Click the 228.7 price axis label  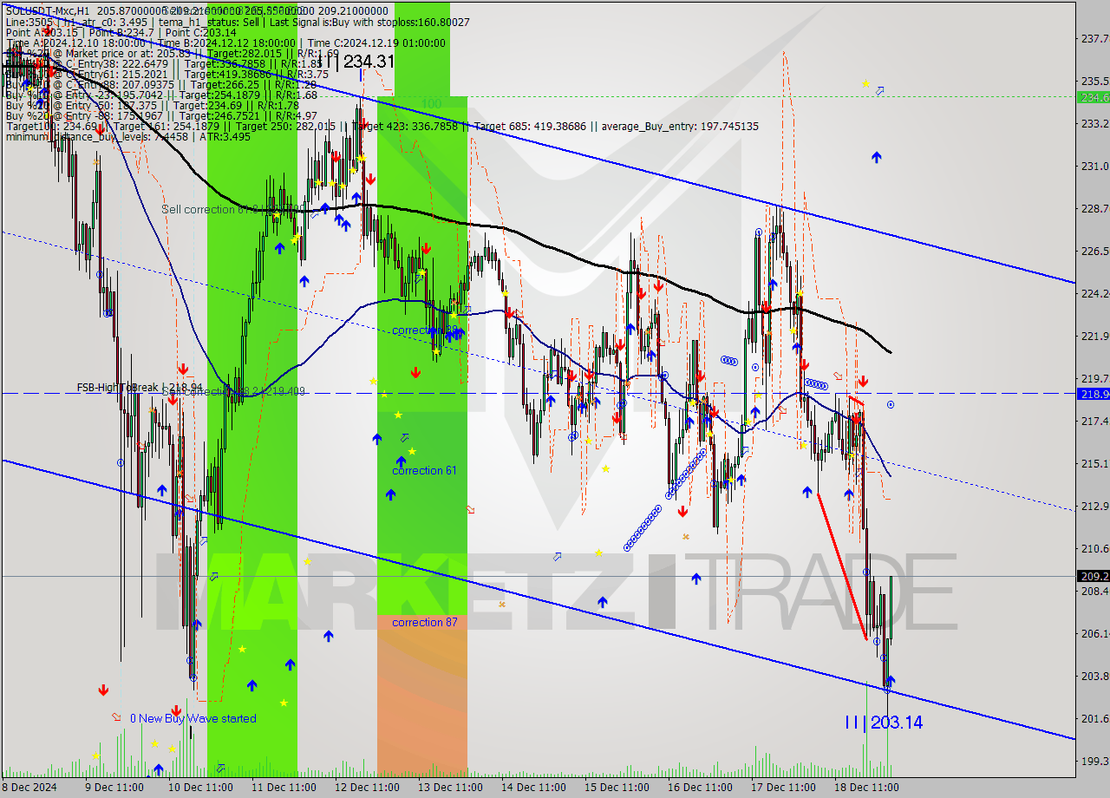[1094, 209]
